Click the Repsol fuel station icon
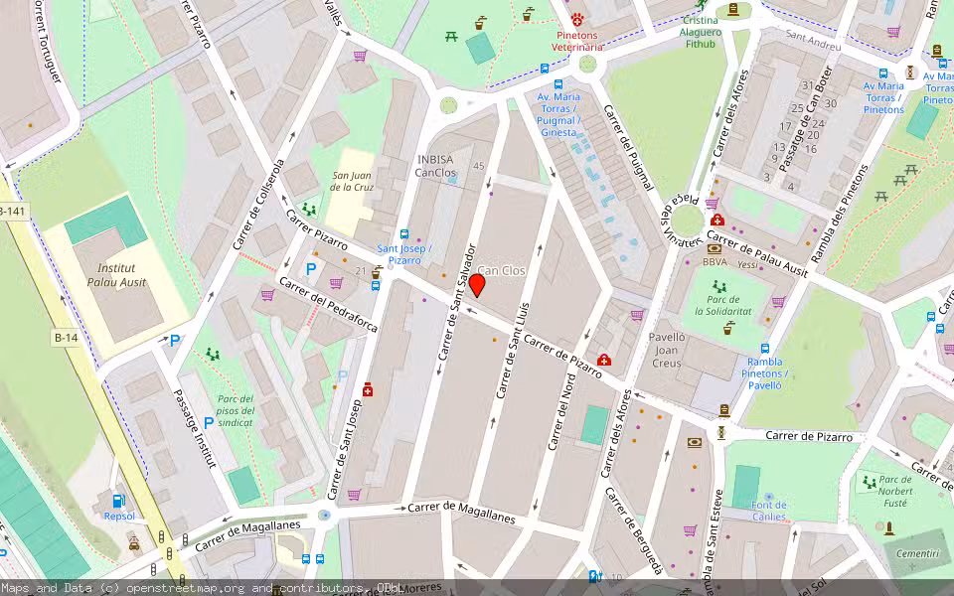Screen dimensions: 954x596 coord(119,501)
